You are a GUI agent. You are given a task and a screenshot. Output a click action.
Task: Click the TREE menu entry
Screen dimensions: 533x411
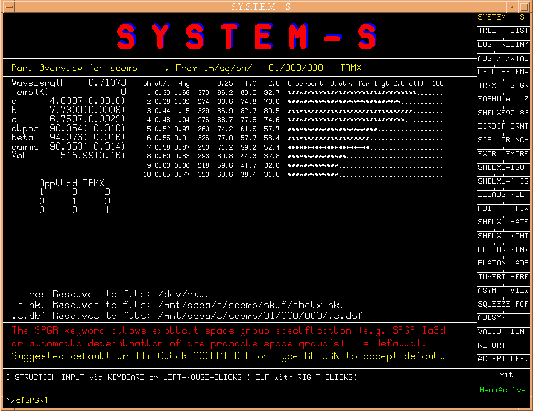[x=487, y=31]
